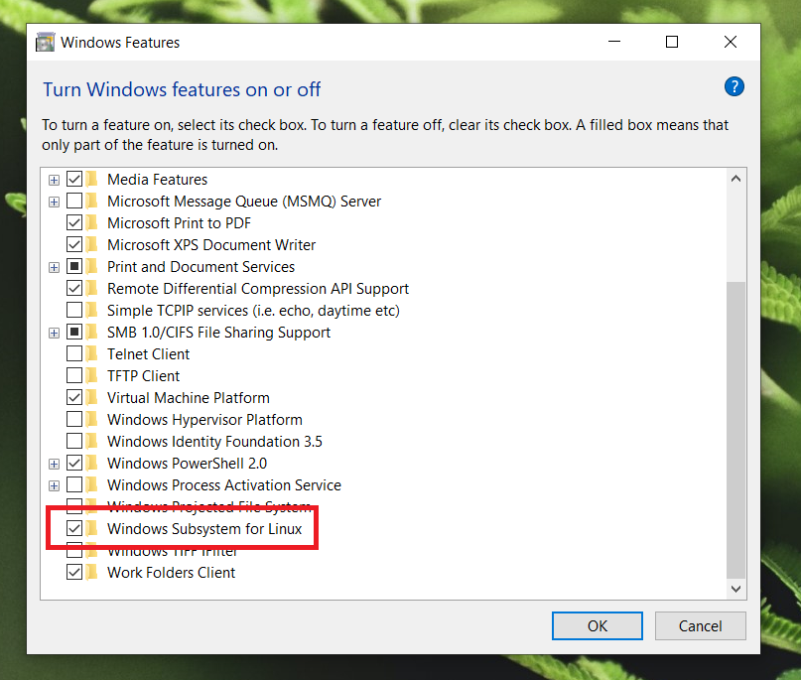
Task: Minimize the Windows Features dialog
Action: click(614, 42)
